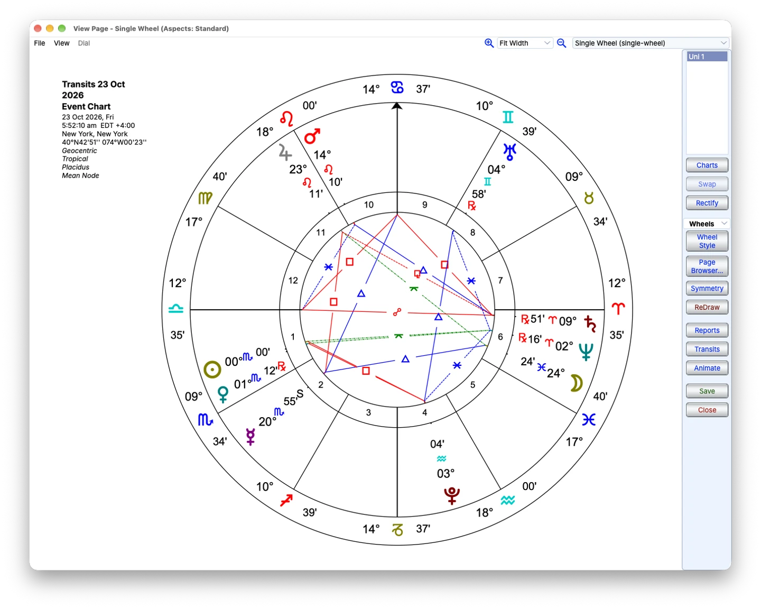This screenshot has width=761, height=609.
Task: Click the crescent Moon glyph
Action: [576, 383]
